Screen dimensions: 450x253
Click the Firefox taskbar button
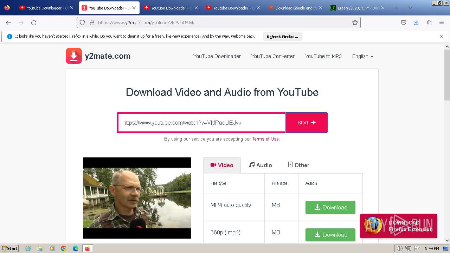88,248
